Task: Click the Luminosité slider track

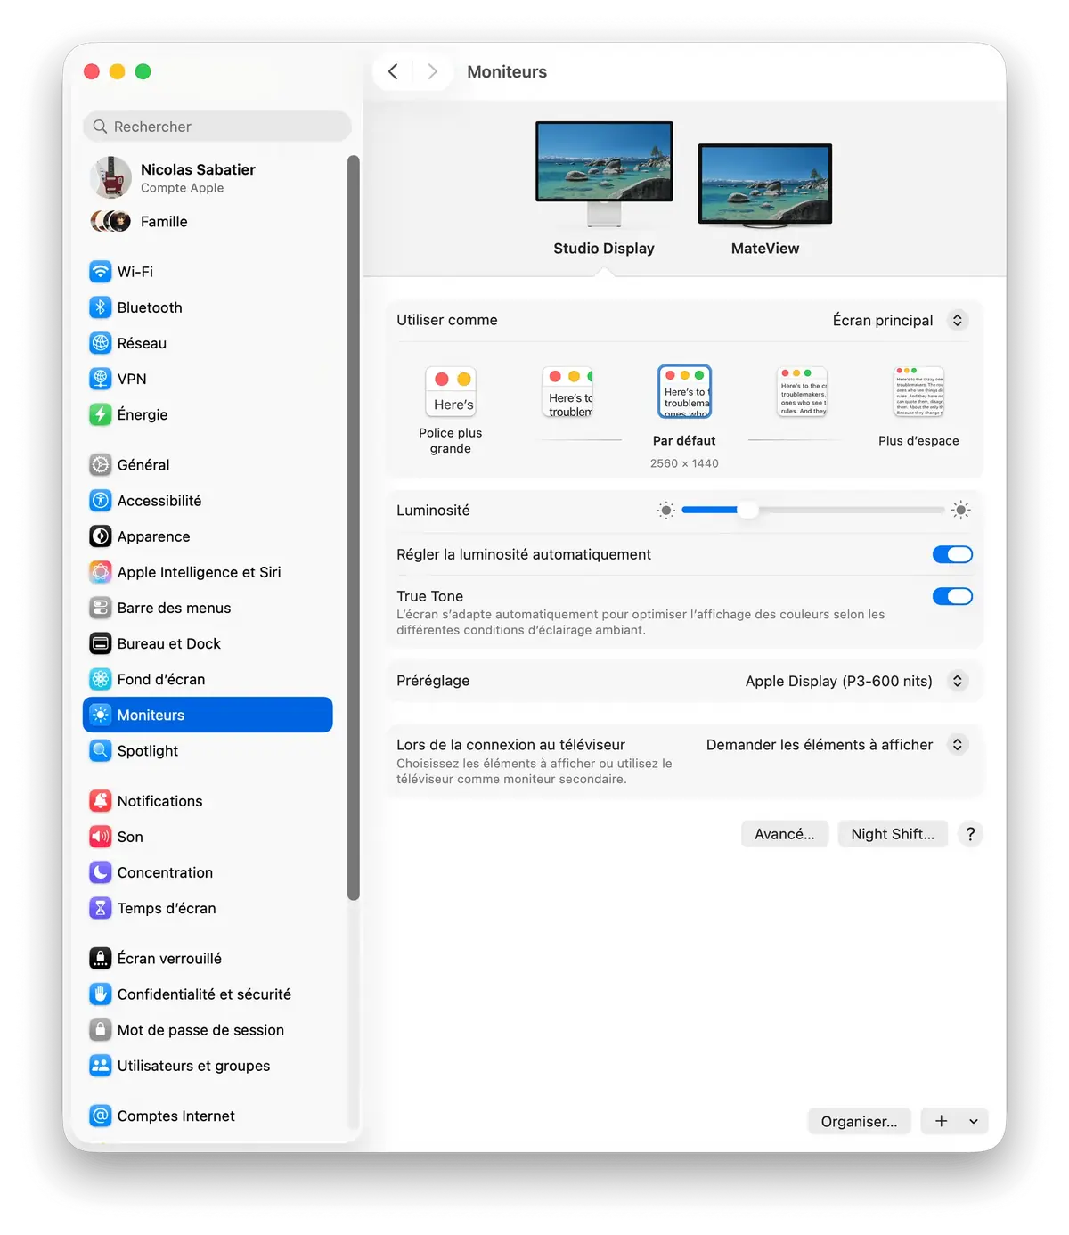Action: (812, 510)
